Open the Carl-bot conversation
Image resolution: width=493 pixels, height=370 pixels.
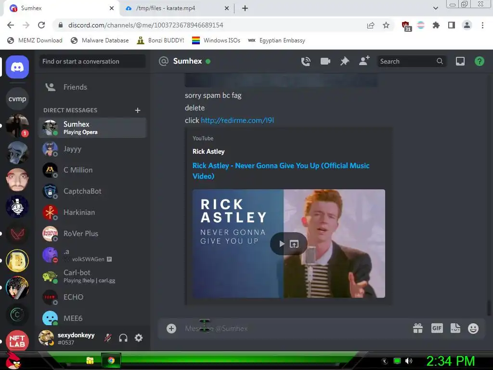92,276
